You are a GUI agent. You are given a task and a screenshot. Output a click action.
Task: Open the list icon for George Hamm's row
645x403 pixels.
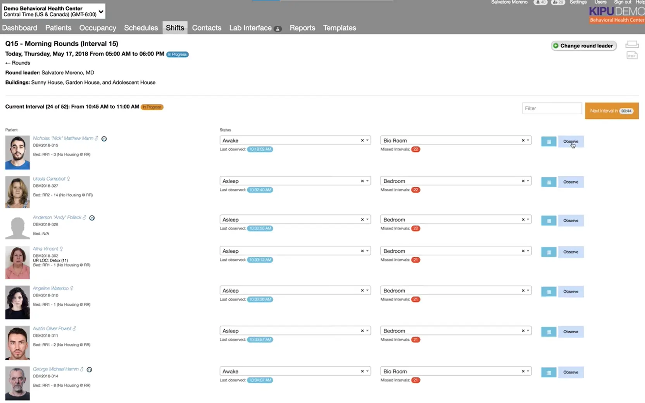(x=548, y=372)
